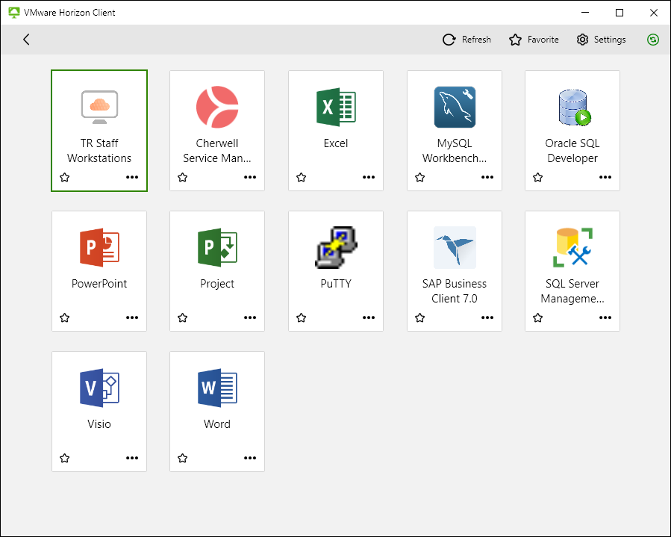Click the "Oracle SQL Developer" label

click(x=572, y=151)
